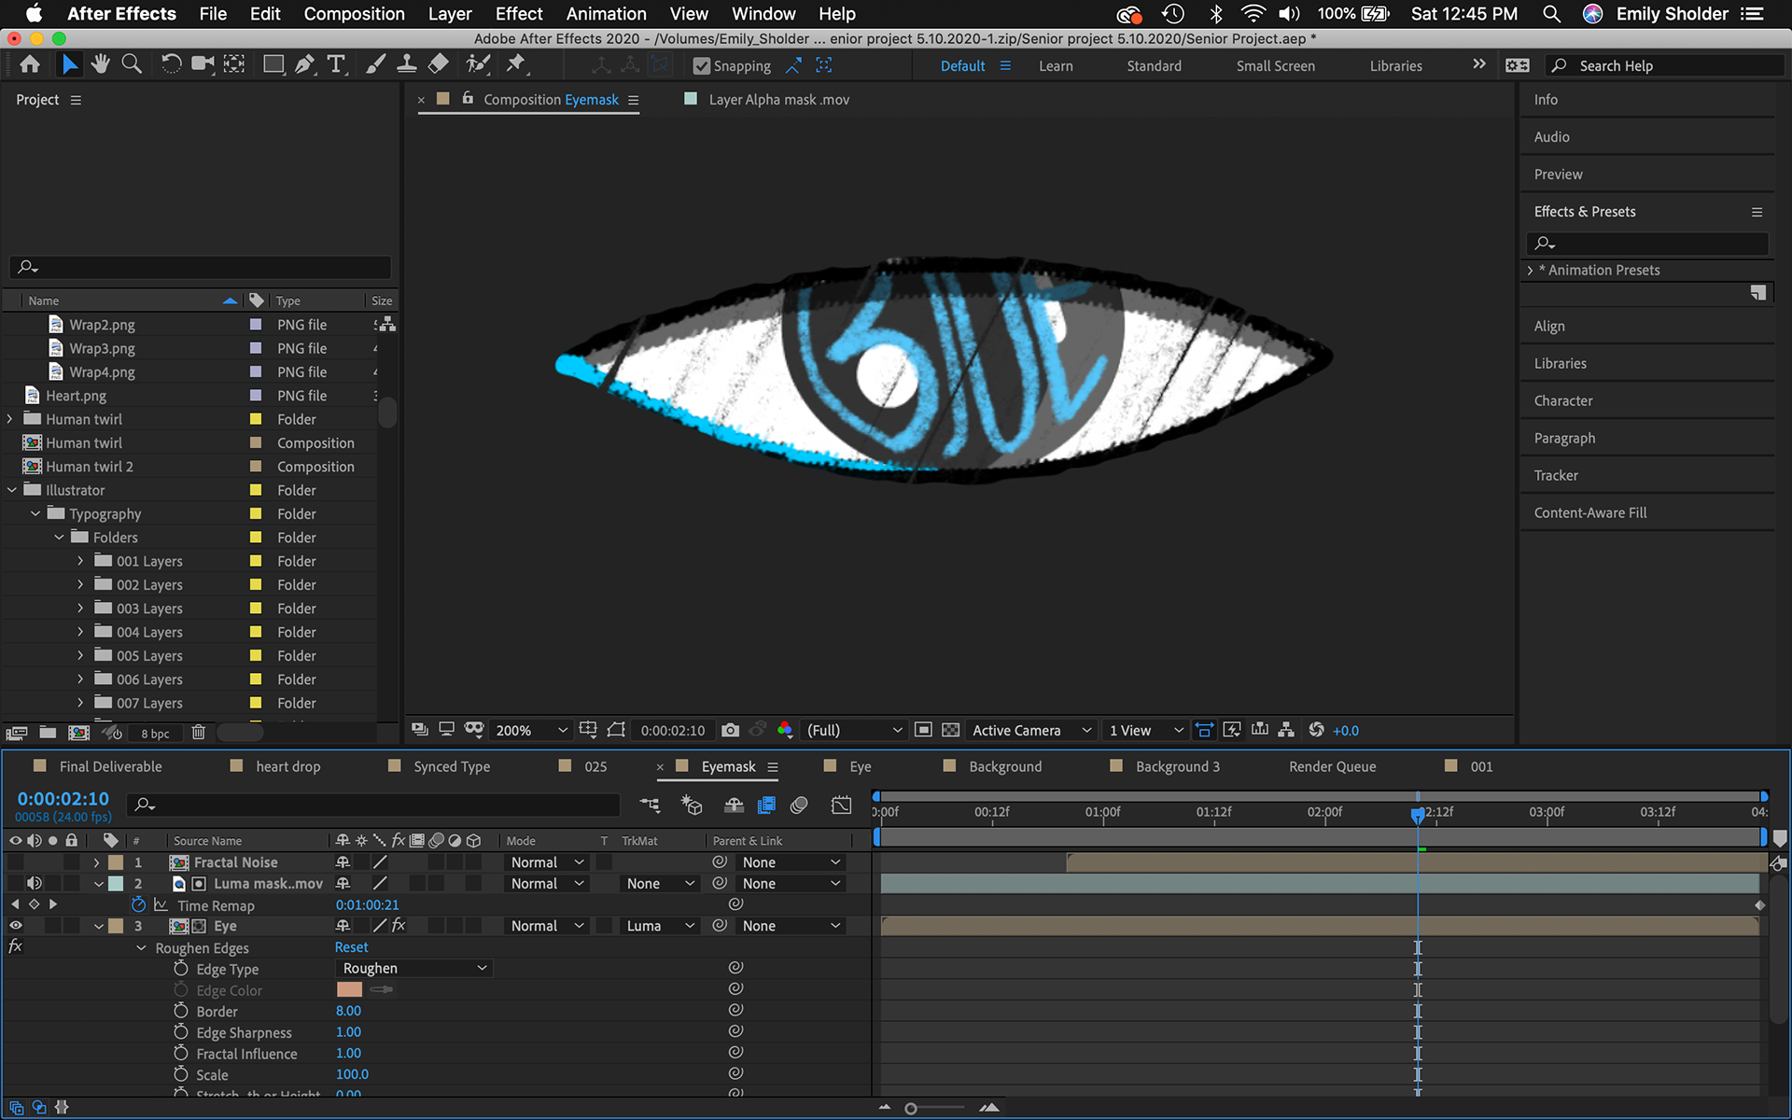Screen dimensions: 1792x1120
Task: Click the Search Help field
Action: (x=1665, y=66)
